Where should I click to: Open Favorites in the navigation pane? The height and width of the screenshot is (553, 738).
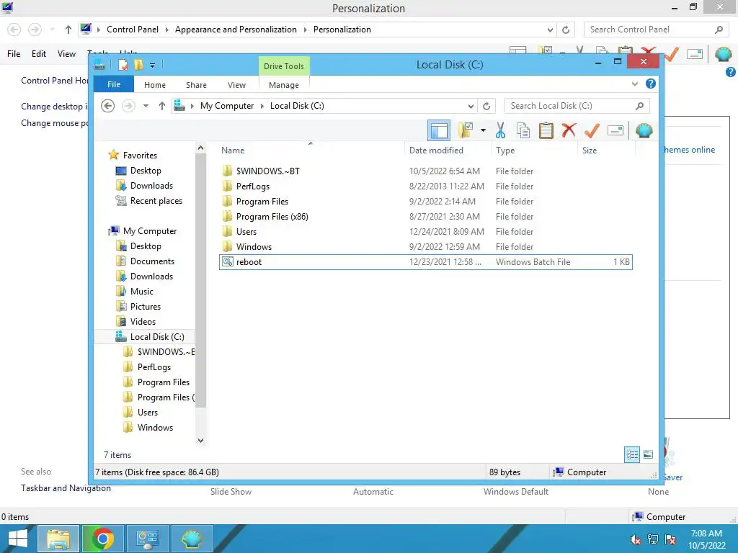click(x=140, y=156)
